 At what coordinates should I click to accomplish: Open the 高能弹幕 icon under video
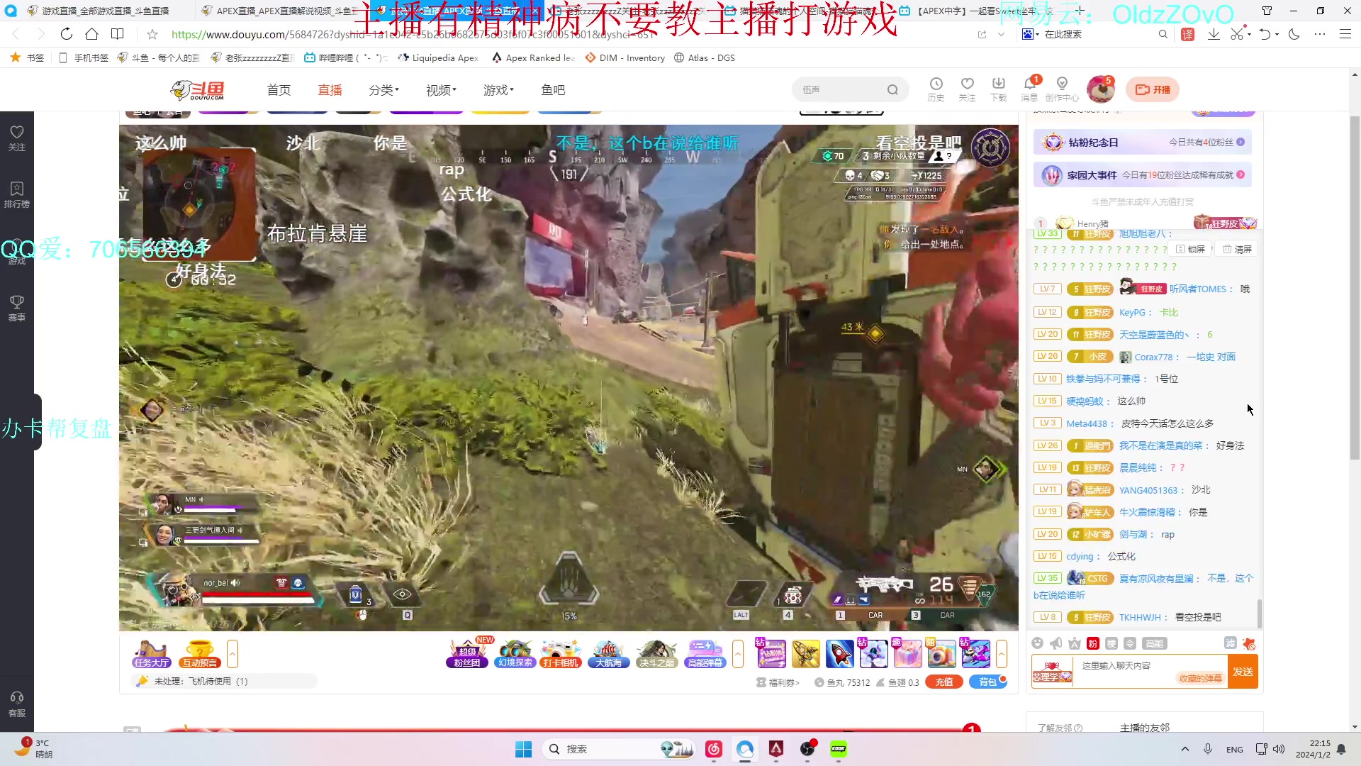pyautogui.click(x=705, y=654)
